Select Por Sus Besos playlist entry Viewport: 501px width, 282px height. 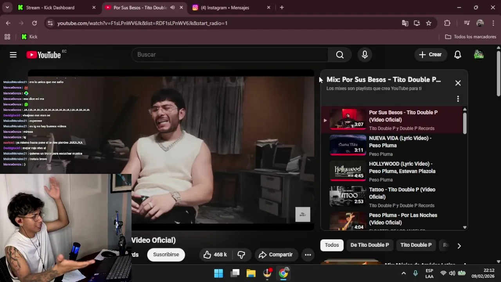(x=391, y=120)
